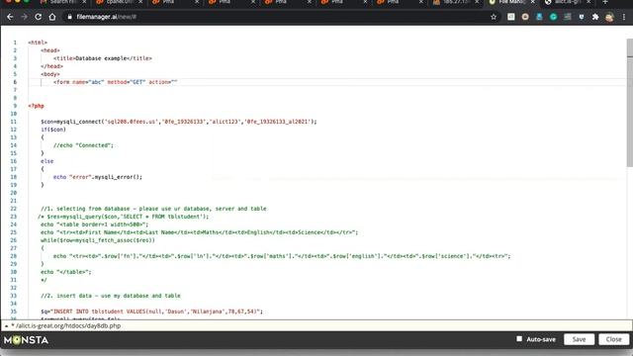This screenshot has width=633, height=356.
Task: Click line number 23 in gutter
Action: pos(13,217)
